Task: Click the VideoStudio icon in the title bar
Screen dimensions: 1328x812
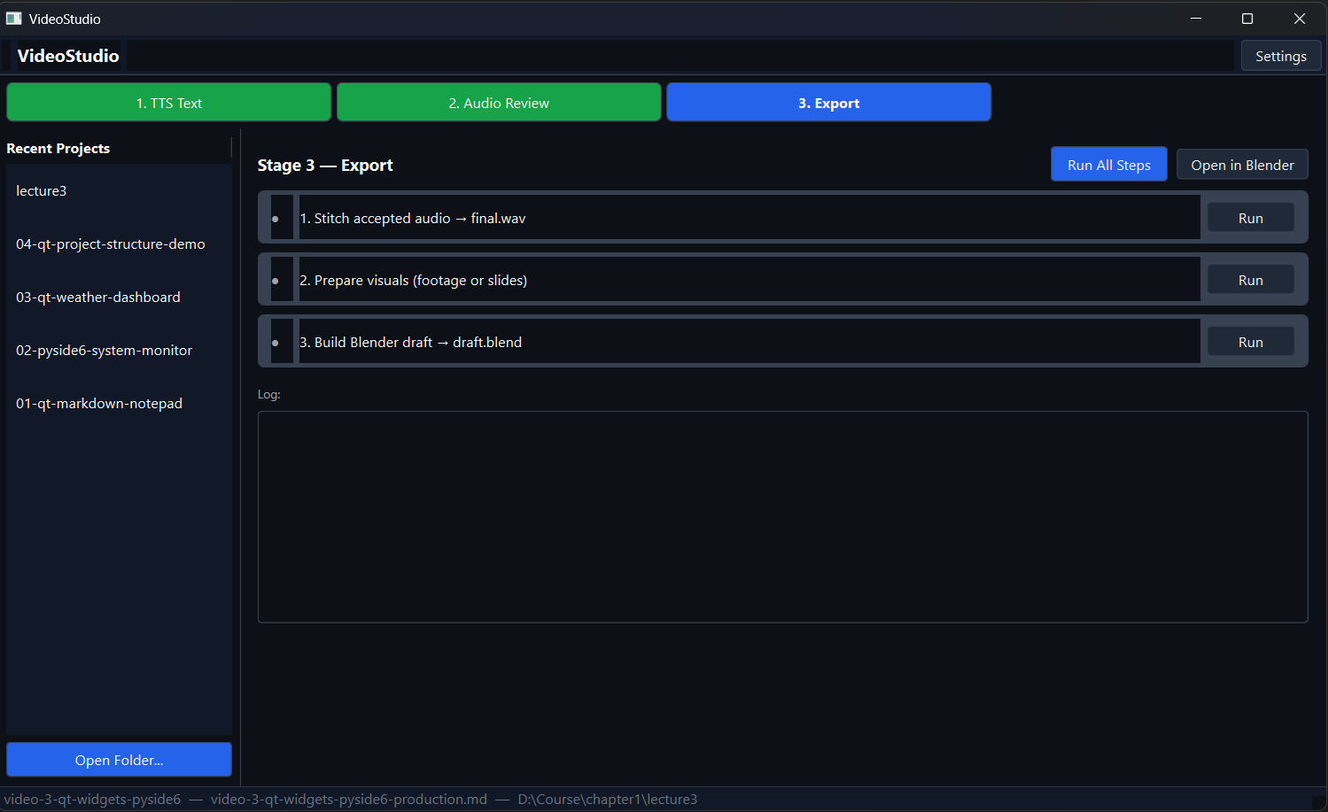Action: [x=14, y=18]
